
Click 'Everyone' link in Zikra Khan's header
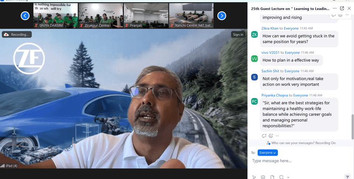[x=291, y=28]
